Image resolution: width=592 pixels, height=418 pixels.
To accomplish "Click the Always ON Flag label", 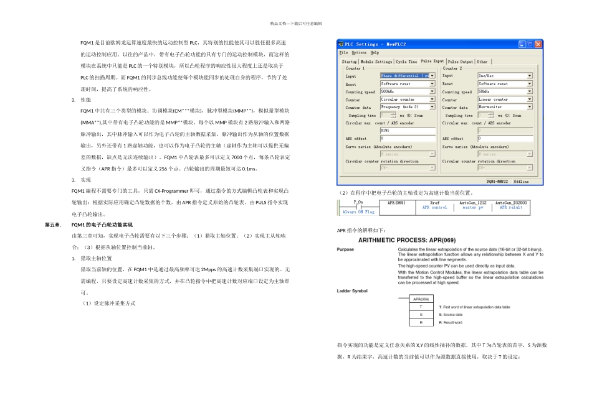I will [x=358, y=212].
